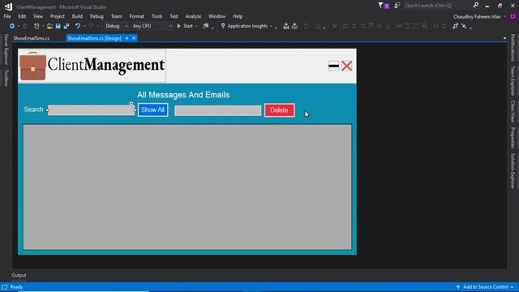The image size is (519, 292).
Task: Click the Visual Studio logo icon
Action: (8, 6)
